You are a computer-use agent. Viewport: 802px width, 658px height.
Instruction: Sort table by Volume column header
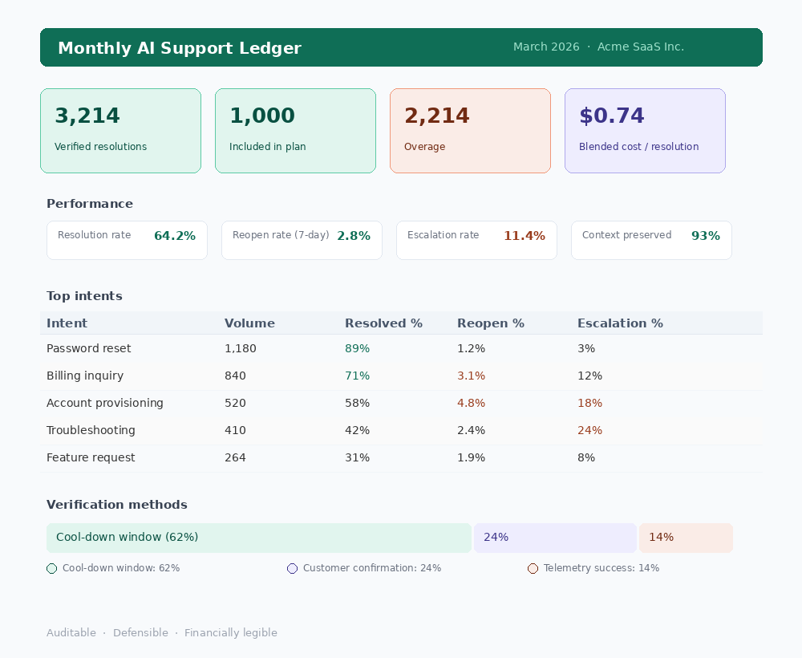[x=249, y=323]
